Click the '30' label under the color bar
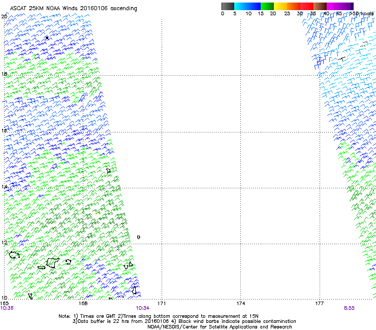Image resolution: width=376 pixels, height=330 pixels. click(x=300, y=14)
